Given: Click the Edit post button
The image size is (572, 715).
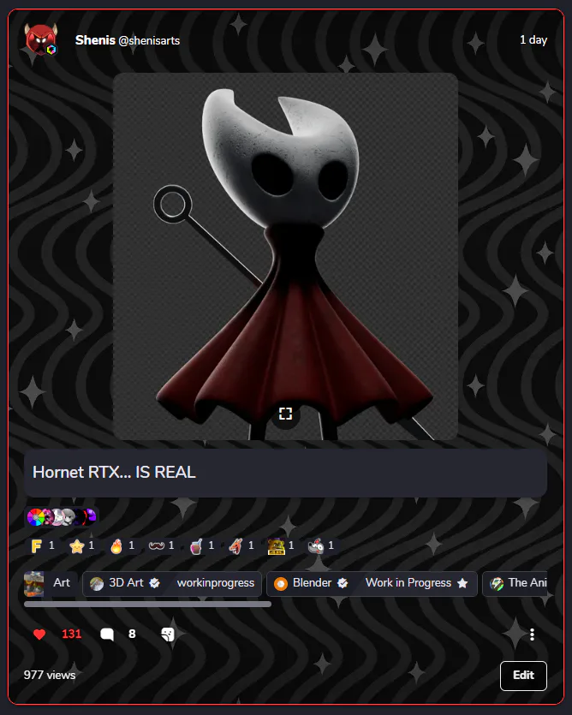Looking at the screenshot, I should 523,676.
